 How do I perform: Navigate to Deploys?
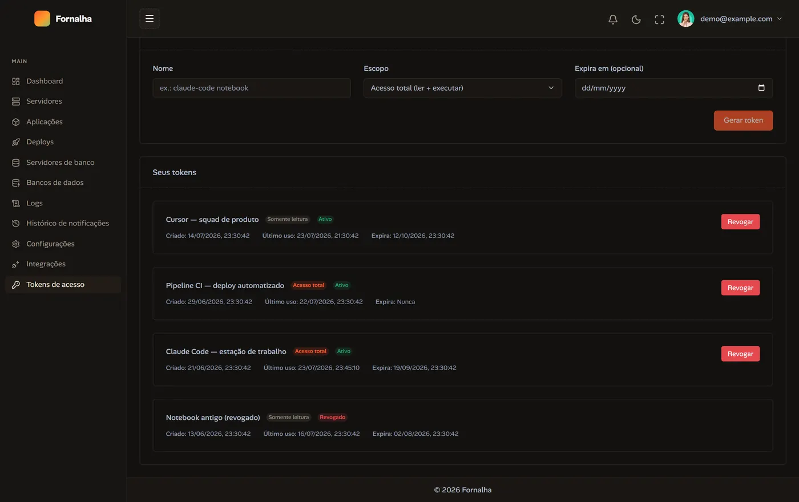point(63,142)
